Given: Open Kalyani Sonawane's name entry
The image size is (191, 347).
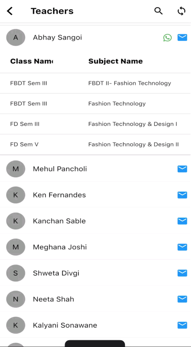Looking at the screenshot, I should 65,325.
